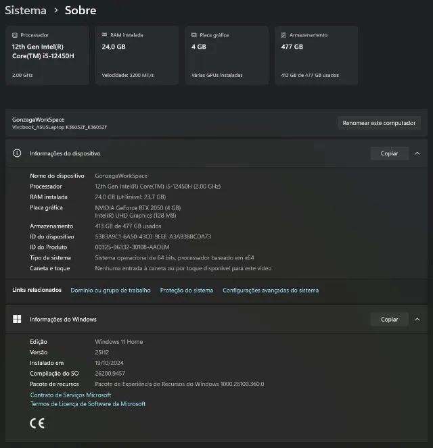This screenshot has width=433, height=448.
Task: Collapse the Informações do Windows section
Action: point(417,319)
